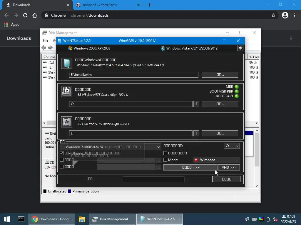
Task: Toggle the uxtheme.dll patch checkbox
Action: [x=62, y=153]
